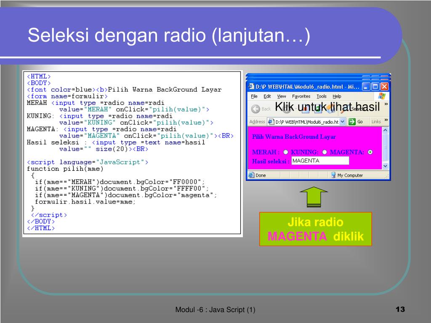
Task: Open the View menu
Action: coord(282,96)
